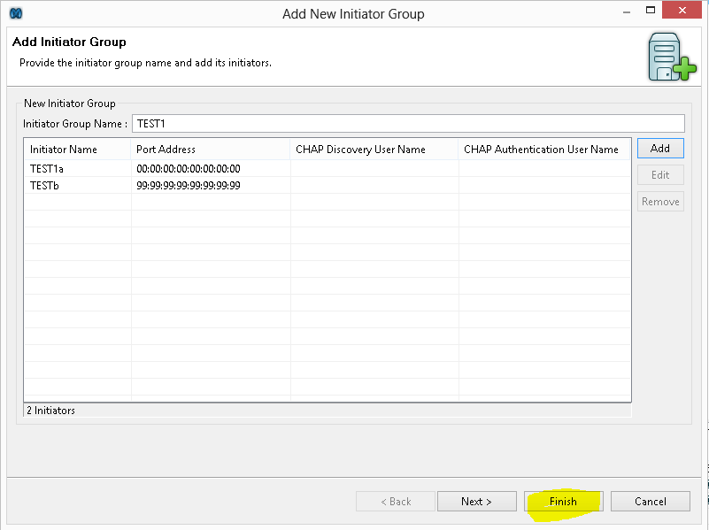Click the 2 Initiators status label
The width and height of the screenshot is (709, 530).
point(50,411)
